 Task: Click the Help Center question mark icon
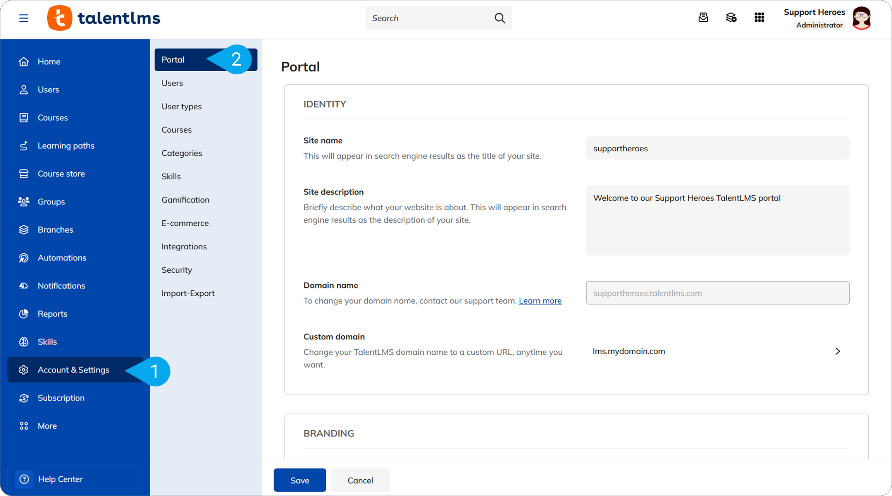[x=24, y=479]
